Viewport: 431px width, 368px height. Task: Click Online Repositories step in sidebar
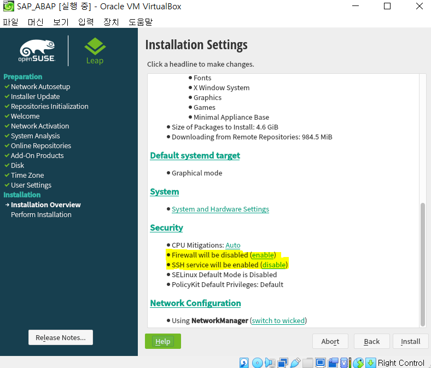pyautogui.click(x=41, y=145)
